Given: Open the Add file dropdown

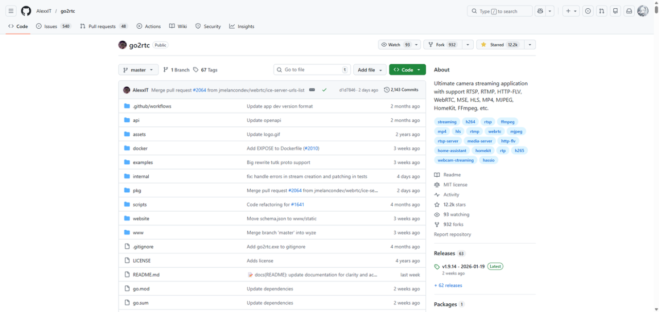Looking at the screenshot, I should (x=370, y=70).
